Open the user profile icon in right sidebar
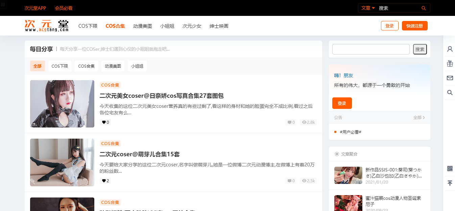455x211 pixels. [x=450, y=49]
